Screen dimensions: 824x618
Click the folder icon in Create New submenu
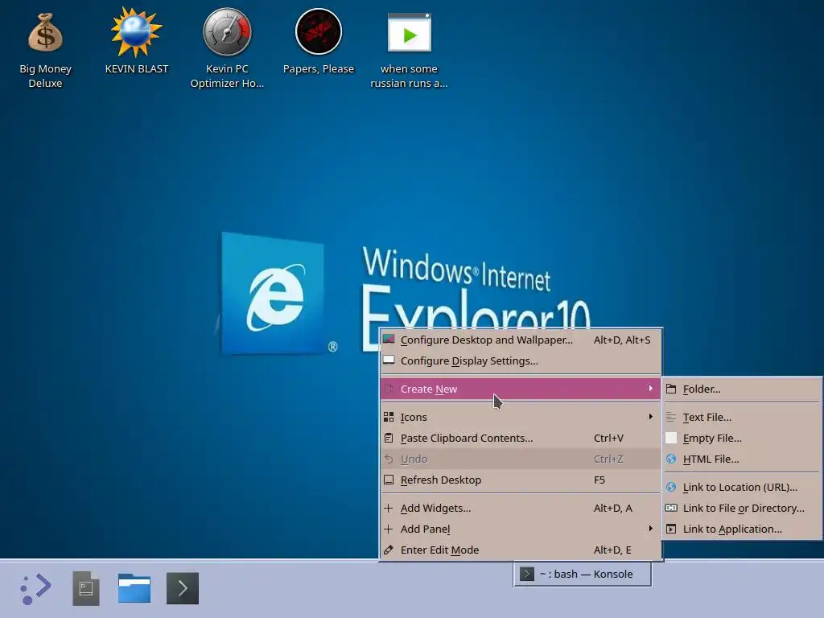click(x=671, y=389)
